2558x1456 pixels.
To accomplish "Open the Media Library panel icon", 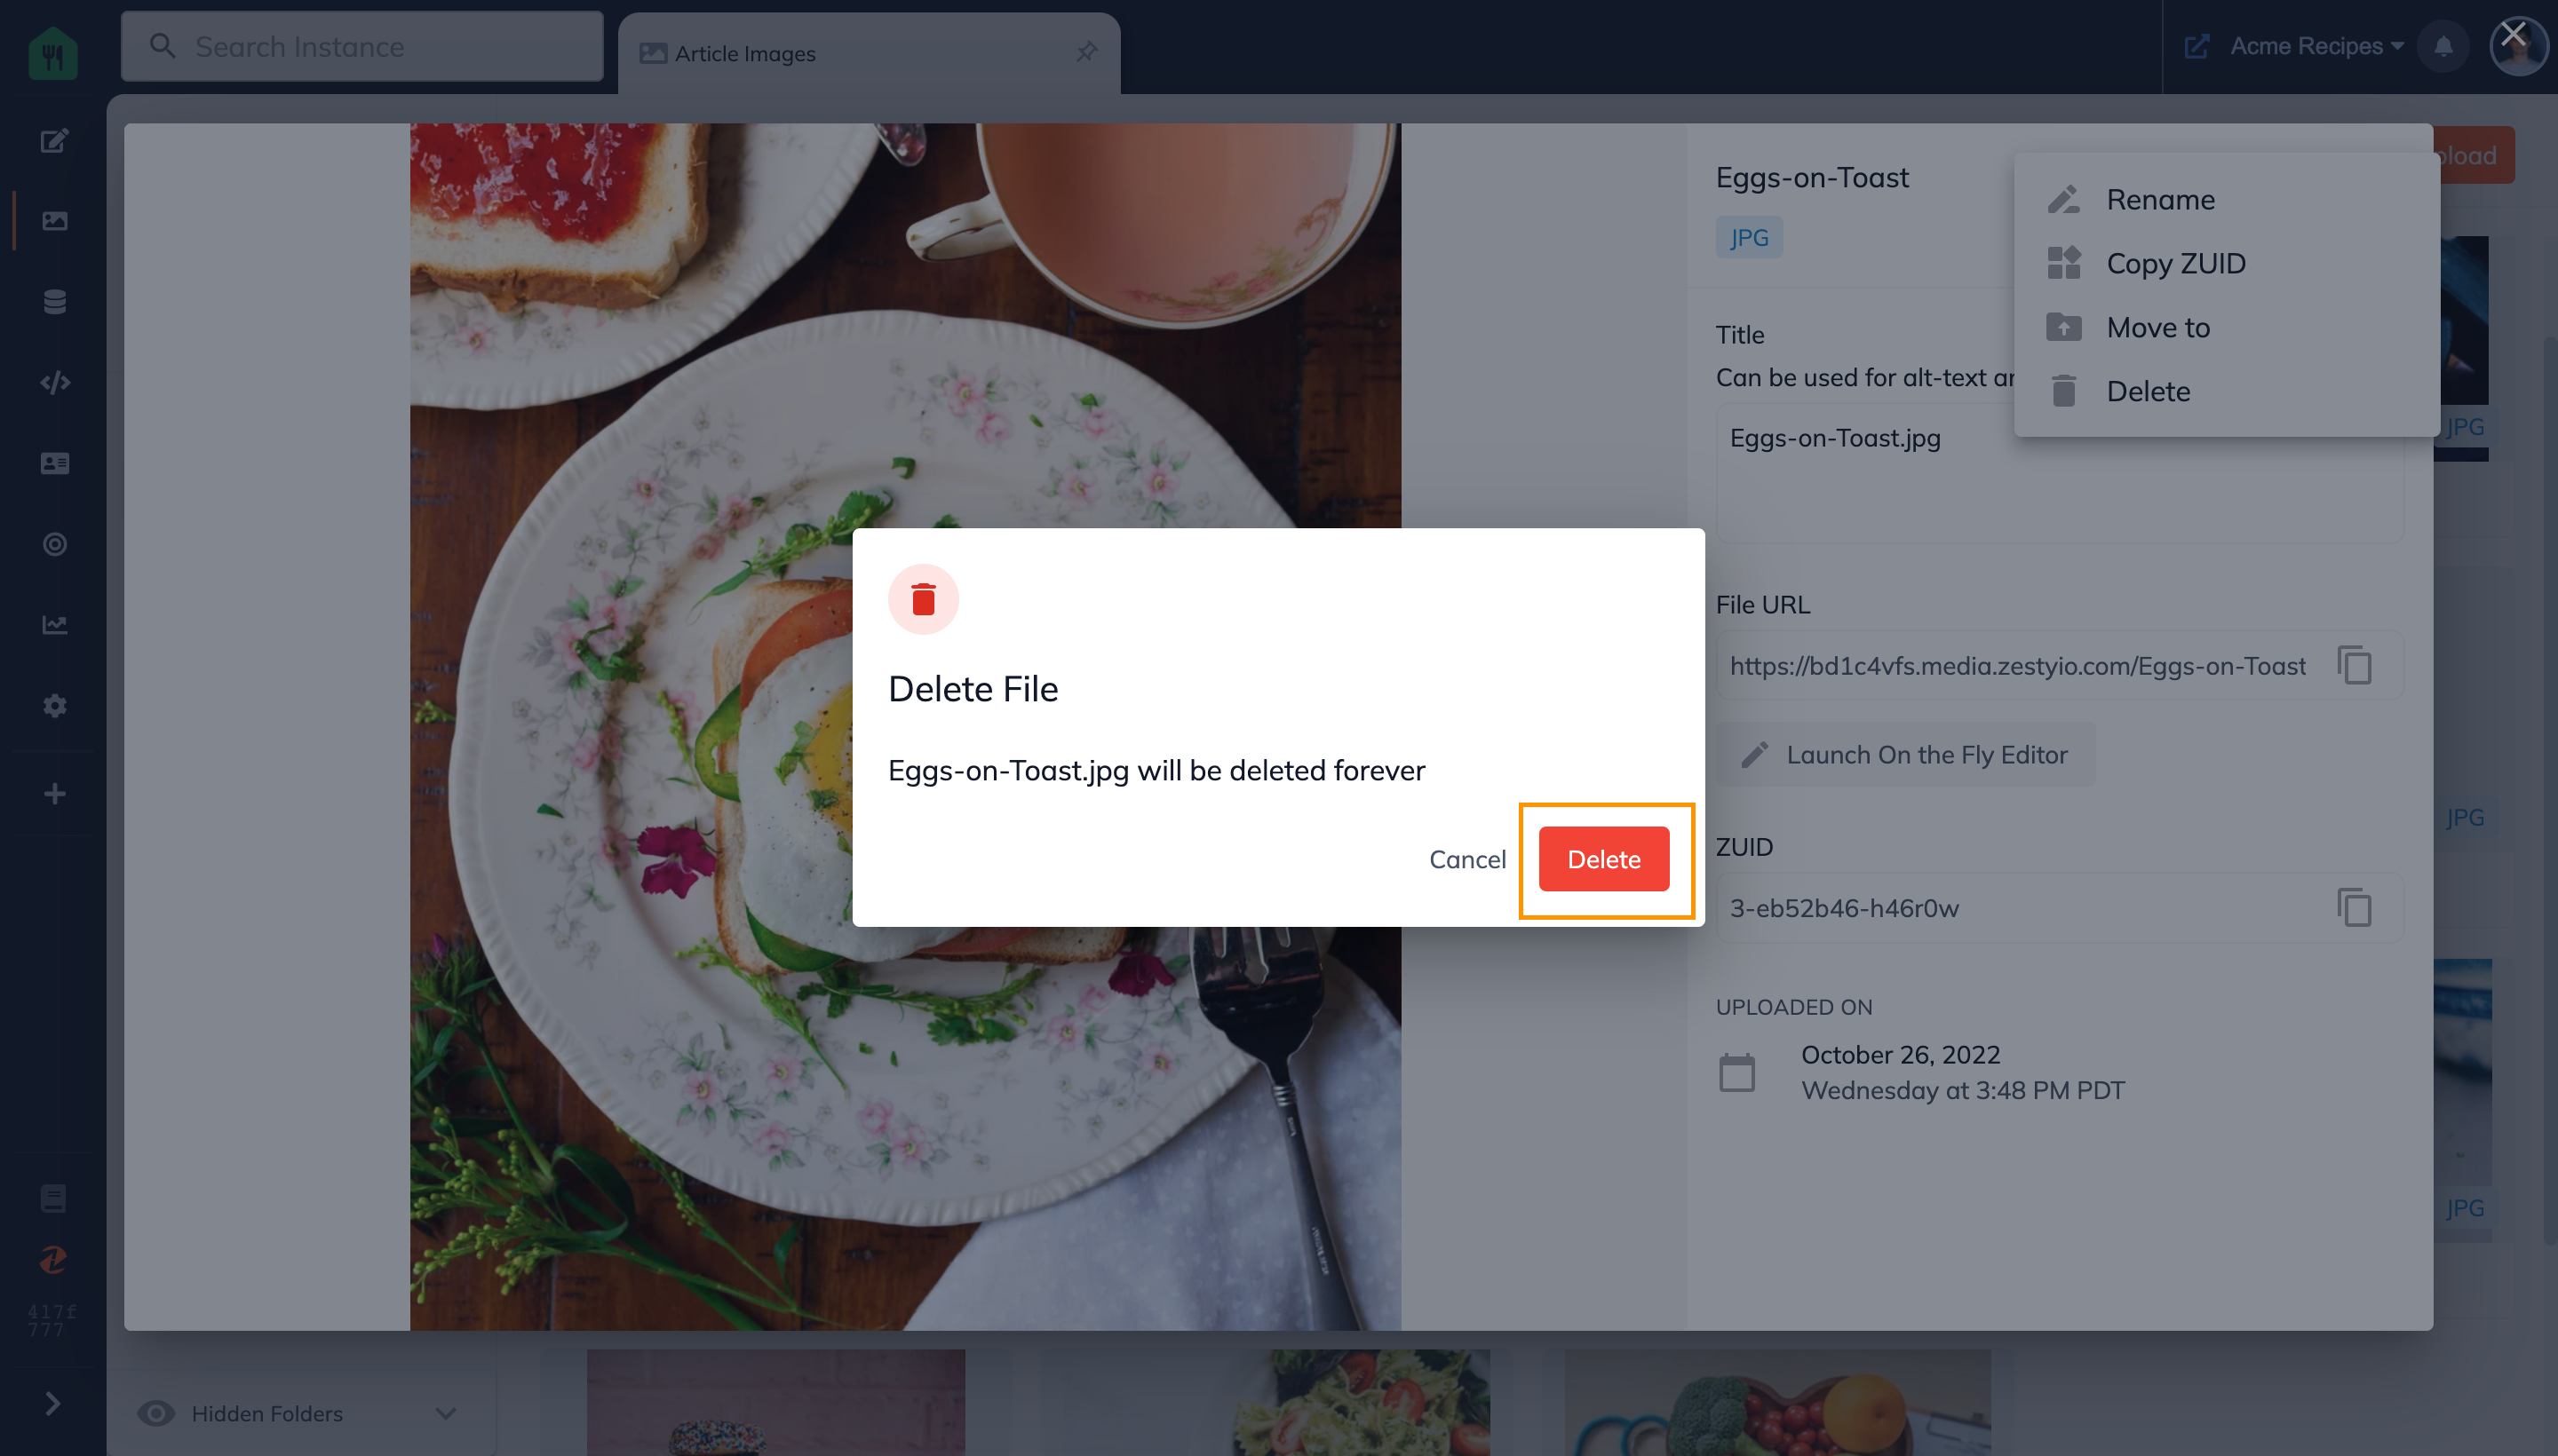I will (x=52, y=221).
